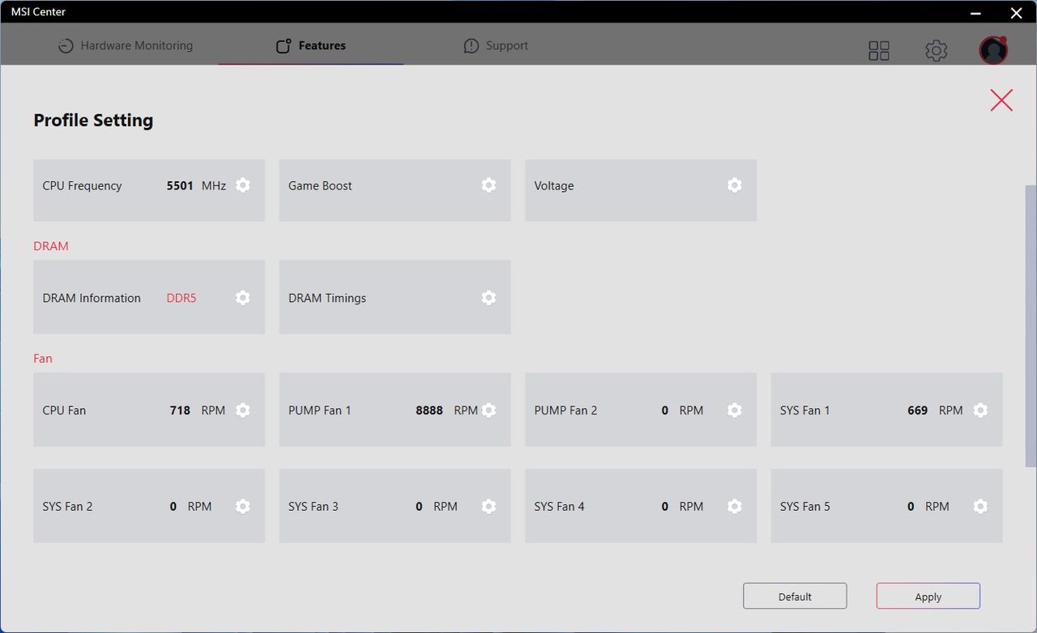This screenshot has height=633, width=1037.
Task: Open PUMP Fan 2 gear settings
Action: (735, 410)
